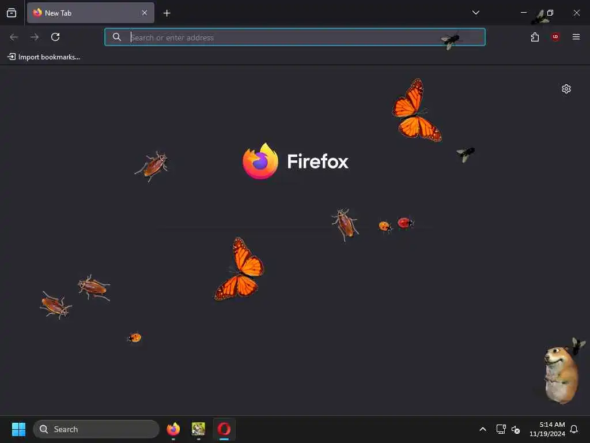The height and width of the screenshot is (443, 590).
Task: Open Firefox View icon in tab strip
Action: point(12,13)
